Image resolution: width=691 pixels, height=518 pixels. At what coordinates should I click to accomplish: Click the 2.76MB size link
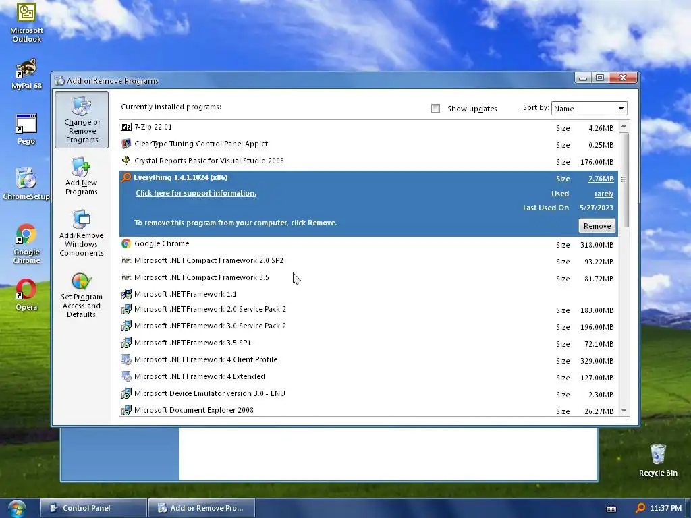[x=601, y=179]
